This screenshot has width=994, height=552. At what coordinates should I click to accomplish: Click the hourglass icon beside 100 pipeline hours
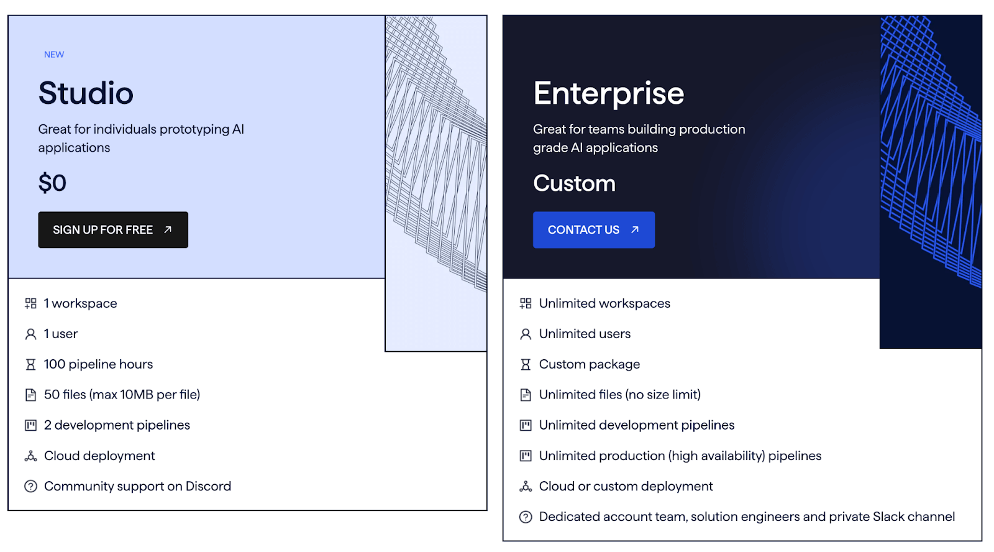click(30, 365)
